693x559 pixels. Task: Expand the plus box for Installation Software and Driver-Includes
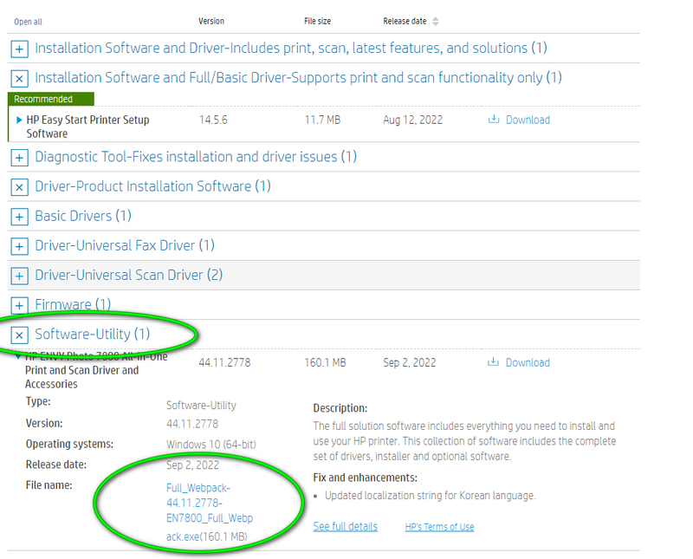click(x=19, y=49)
